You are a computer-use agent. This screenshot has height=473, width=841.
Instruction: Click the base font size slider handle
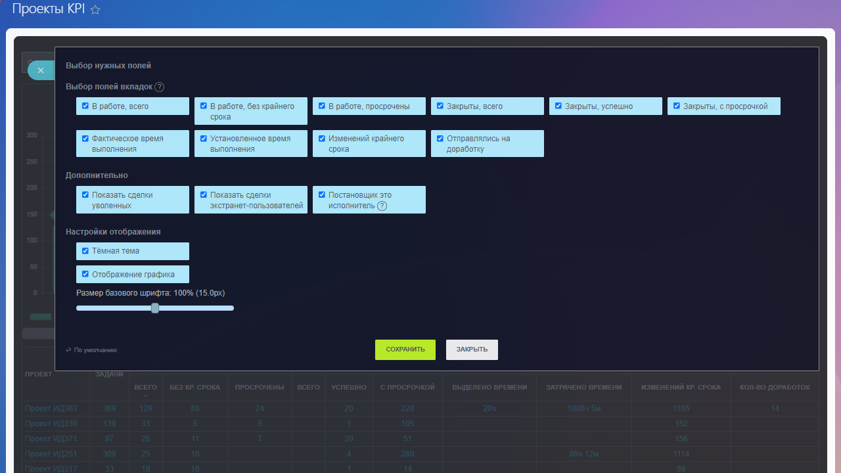pyautogui.click(x=155, y=308)
